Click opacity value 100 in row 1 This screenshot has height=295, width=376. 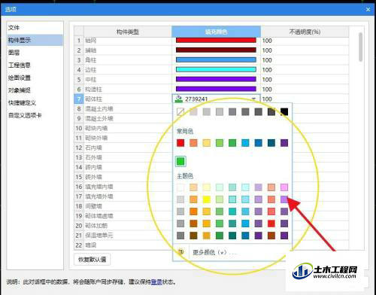click(267, 41)
